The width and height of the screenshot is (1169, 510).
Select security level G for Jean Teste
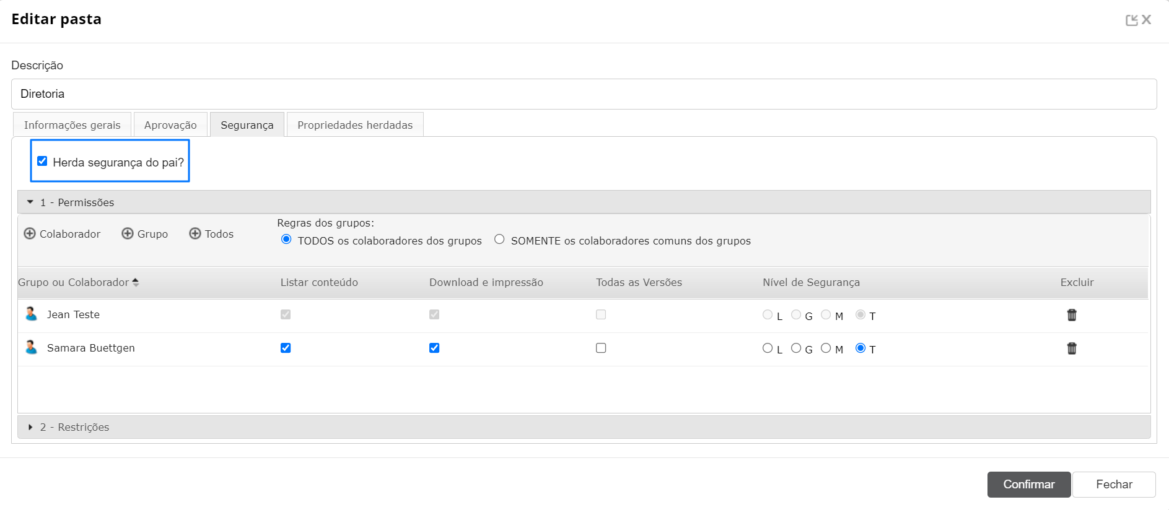point(796,314)
